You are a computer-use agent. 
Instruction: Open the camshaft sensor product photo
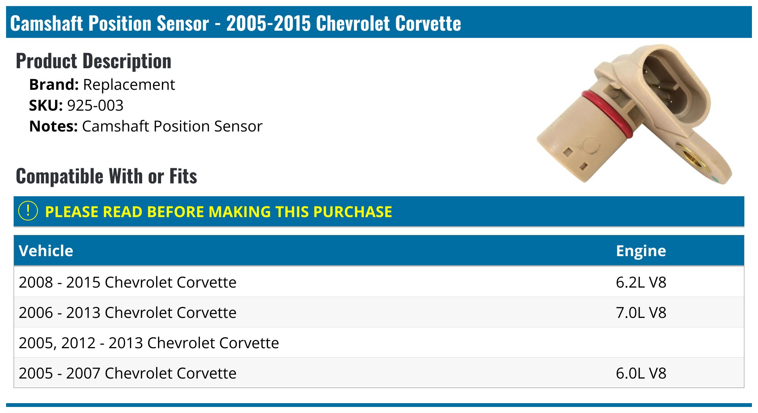pos(634,114)
